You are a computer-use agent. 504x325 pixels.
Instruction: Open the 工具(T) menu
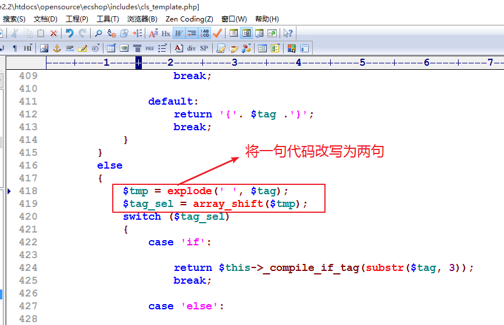(108, 19)
